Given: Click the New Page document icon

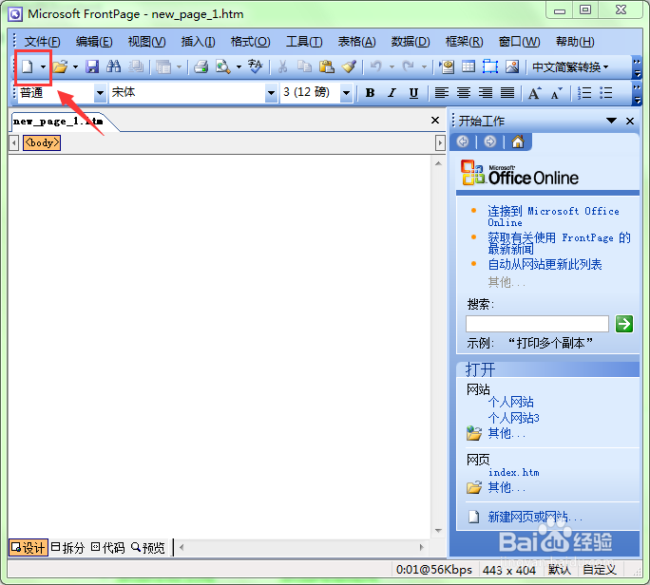Looking at the screenshot, I should pos(28,66).
